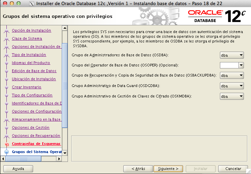Click step marker beside Opción de Instalación
Image resolution: width=251 pixels, height=174 pixels.
pos(6,31)
